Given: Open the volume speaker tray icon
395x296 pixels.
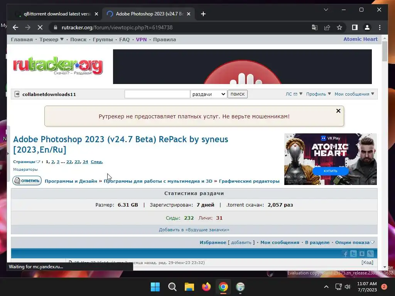Looking at the screenshot, I should 348,287.
